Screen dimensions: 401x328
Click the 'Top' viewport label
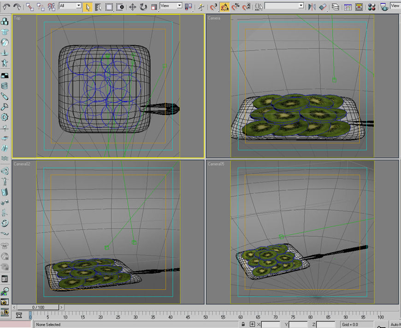click(17, 18)
